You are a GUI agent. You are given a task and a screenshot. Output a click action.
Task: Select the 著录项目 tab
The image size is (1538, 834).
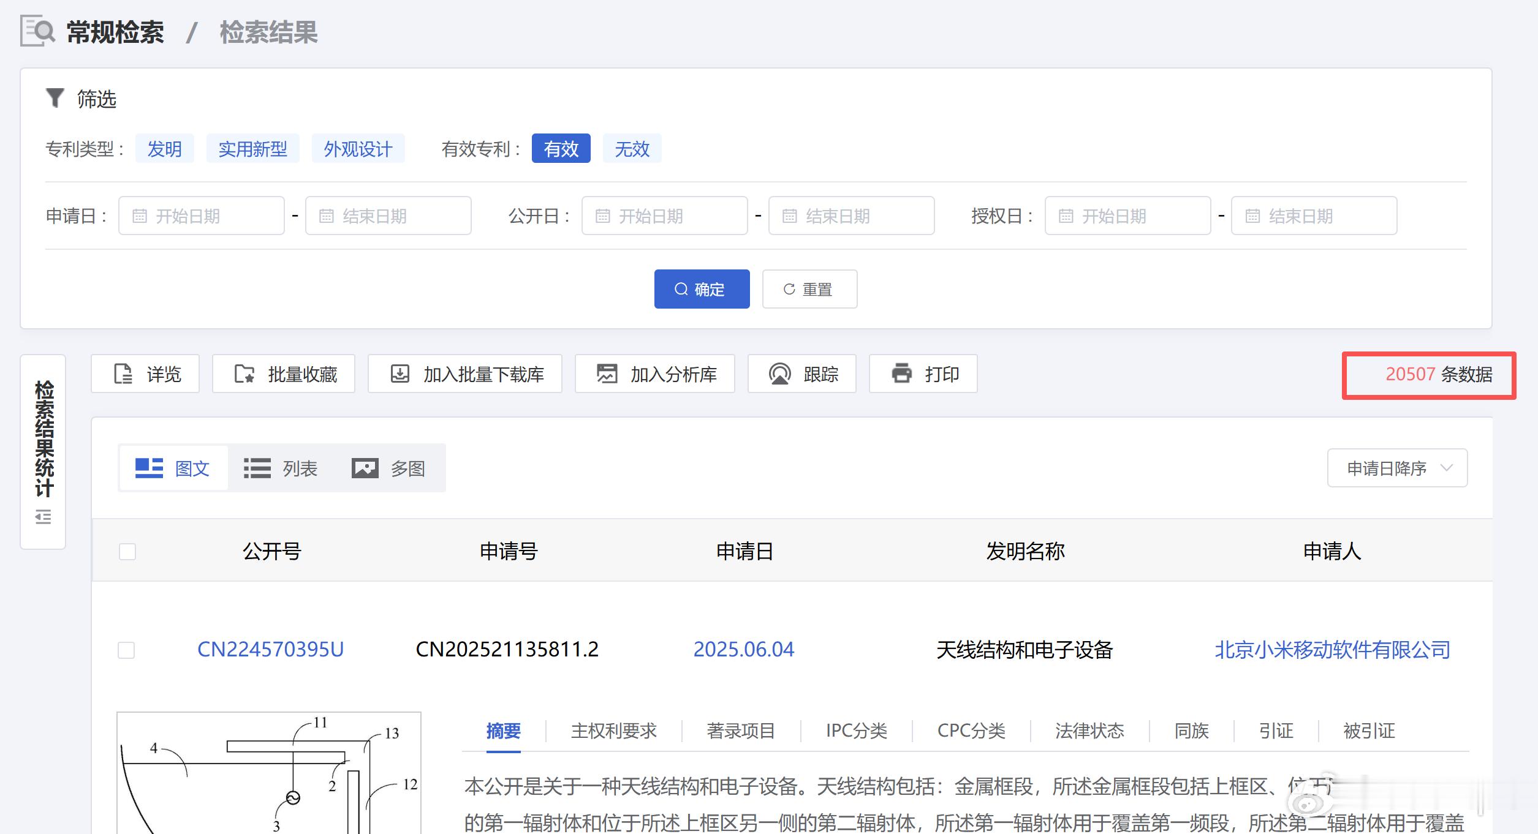tap(741, 731)
